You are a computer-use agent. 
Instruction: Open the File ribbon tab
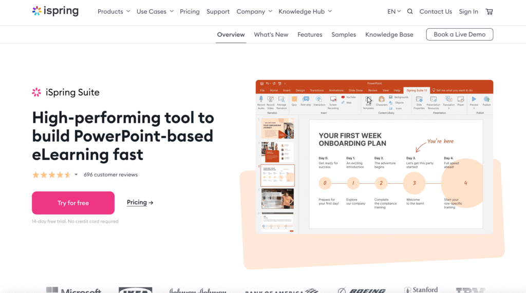coord(262,90)
